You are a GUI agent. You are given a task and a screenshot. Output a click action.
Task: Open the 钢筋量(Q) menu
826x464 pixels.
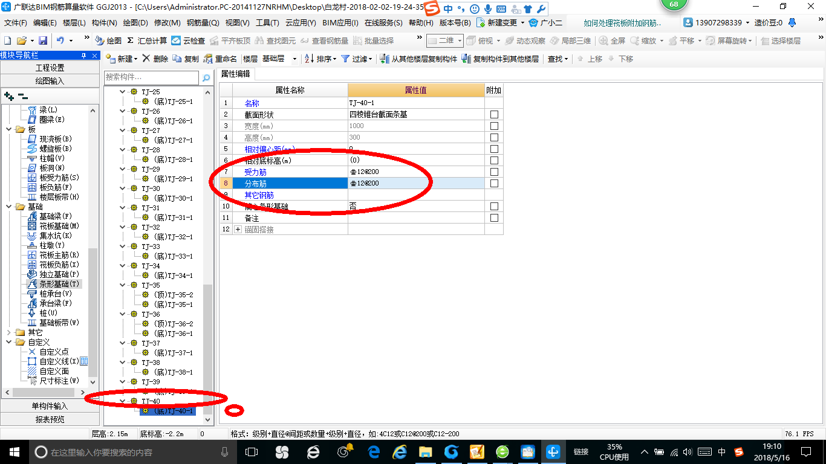pyautogui.click(x=203, y=23)
